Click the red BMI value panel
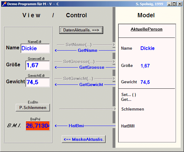Viewport: 184px width, 152px height. [38, 126]
